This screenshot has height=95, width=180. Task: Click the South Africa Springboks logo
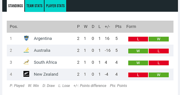(26, 62)
